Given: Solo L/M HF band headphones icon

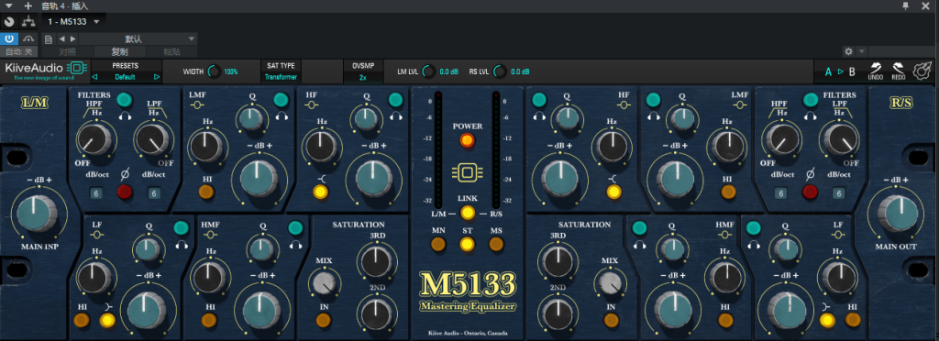Looking at the screenshot, I should (395, 116).
